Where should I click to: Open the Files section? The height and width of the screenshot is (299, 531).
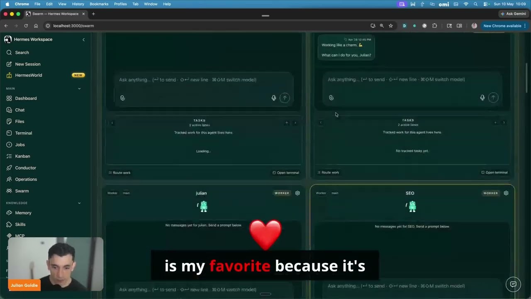click(19, 122)
